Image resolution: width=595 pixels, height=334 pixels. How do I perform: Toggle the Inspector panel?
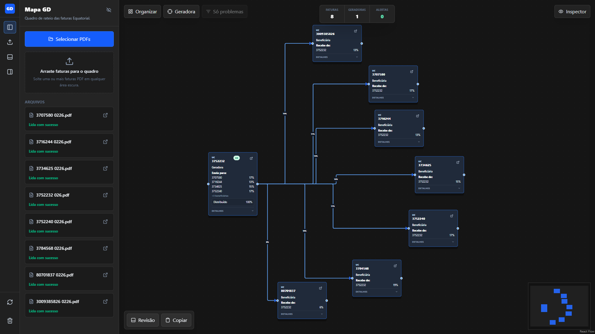[572, 11]
